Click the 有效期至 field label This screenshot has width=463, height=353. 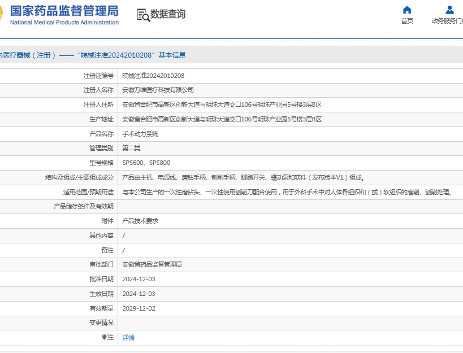point(102,308)
